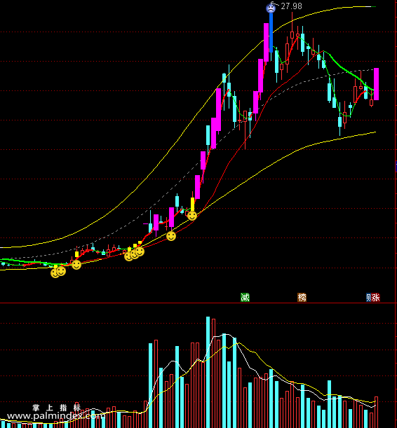Click the green 减 event marker
This screenshot has height=428, width=397.
click(245, 297)
